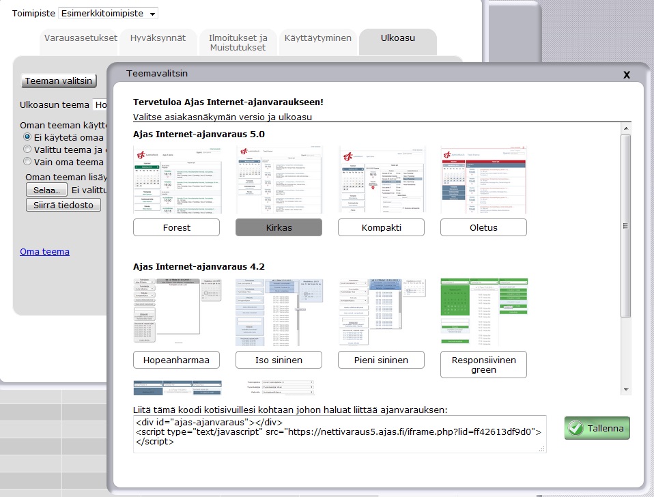Viewport: 654px width, 497px height.
Task: Select Hopeanharmaa theme preview image
Action: coord(176,311)
